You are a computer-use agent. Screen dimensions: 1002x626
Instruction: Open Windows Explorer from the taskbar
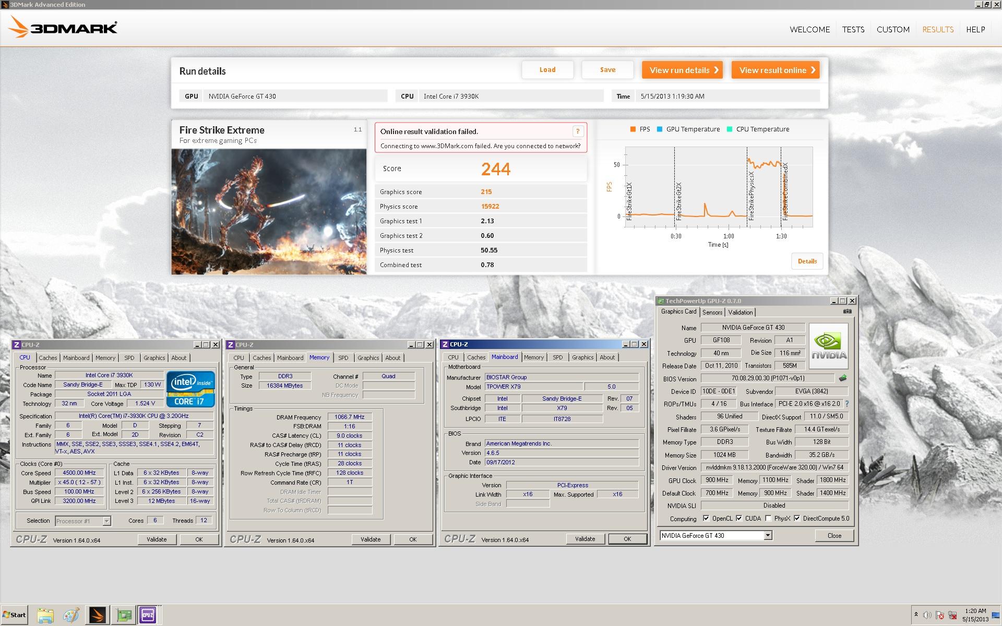tap(45, 615)
